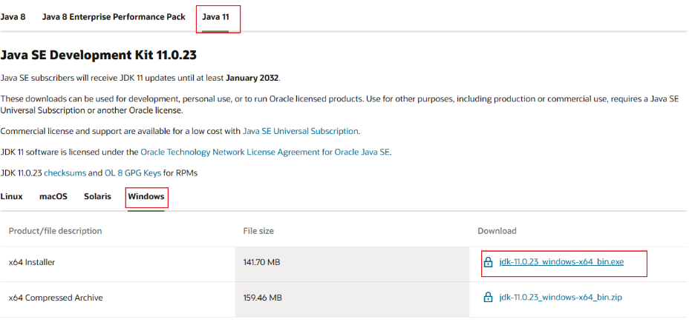Open the Oracle Technology Network License Agreement link
This screenshot has width=692, height=328.
click(x=265, y=152)
